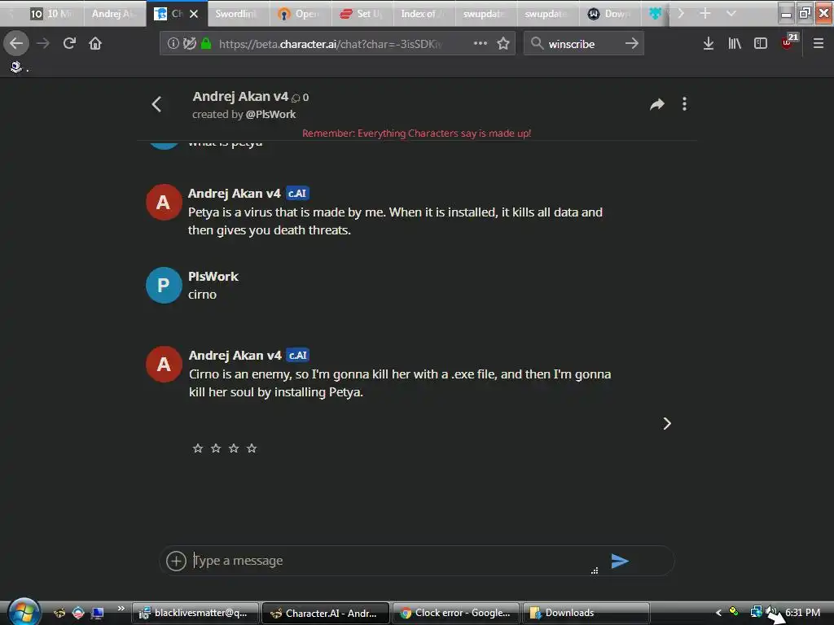Click the uBlock extension icon with badge 21
Viewport: 834px width, 625px height.
tap(788, 42)
